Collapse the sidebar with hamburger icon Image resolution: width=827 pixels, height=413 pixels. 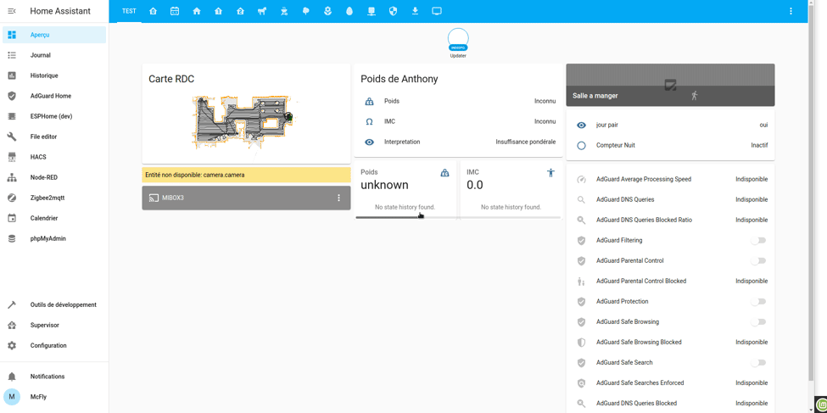12,11
